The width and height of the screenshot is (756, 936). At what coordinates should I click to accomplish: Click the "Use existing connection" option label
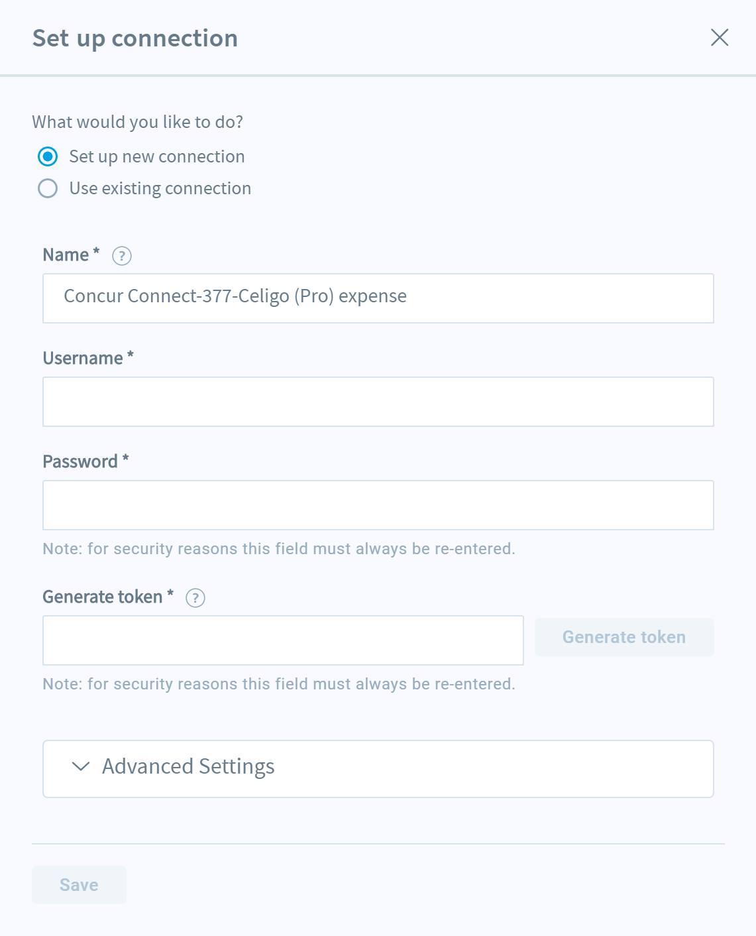coord(160,188)
